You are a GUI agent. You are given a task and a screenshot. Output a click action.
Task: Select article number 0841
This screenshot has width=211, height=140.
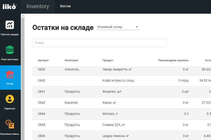coord(41,92)
